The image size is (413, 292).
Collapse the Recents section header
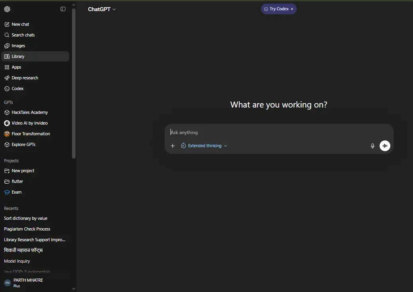pyautogui.click(x=11, y=208)
